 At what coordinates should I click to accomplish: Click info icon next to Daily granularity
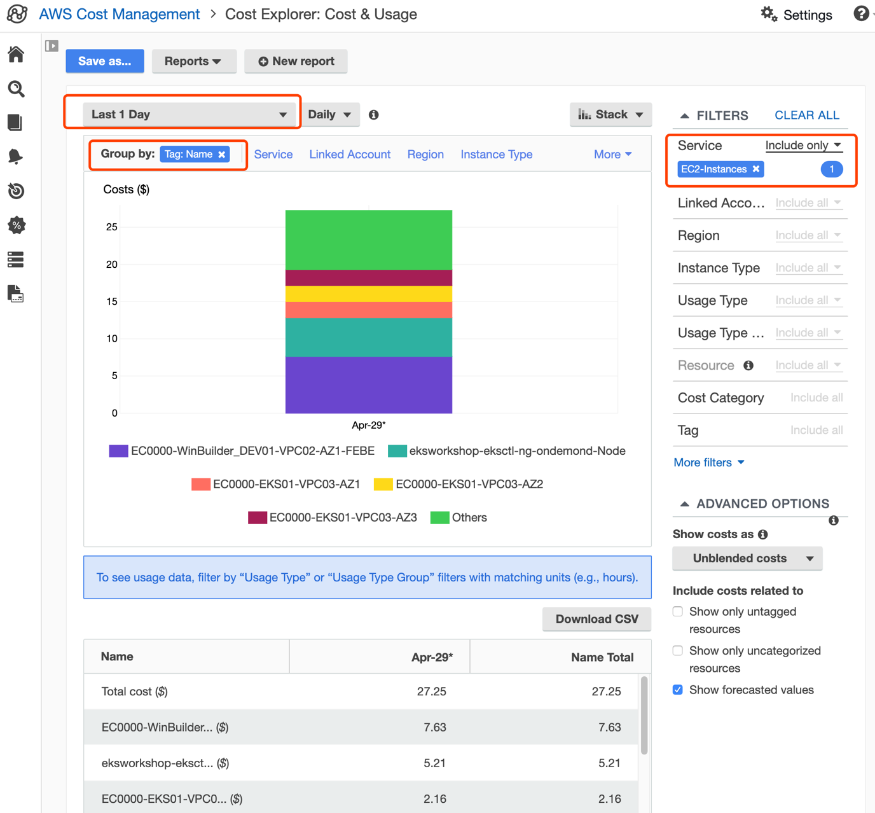tap(374, 115)
